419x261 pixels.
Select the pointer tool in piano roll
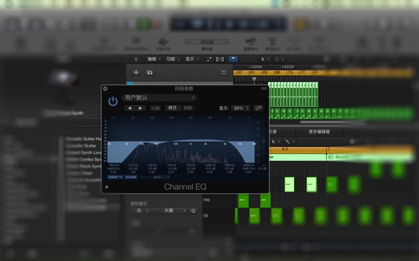click(275, 142)
